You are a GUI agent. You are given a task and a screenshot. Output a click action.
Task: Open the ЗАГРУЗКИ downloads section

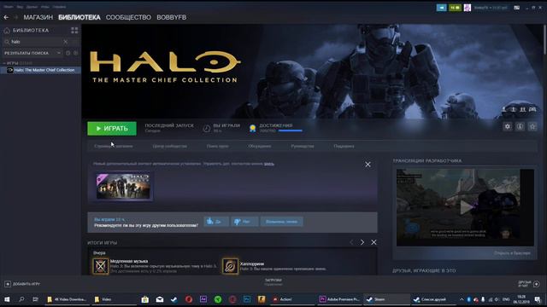coord(273,282)
